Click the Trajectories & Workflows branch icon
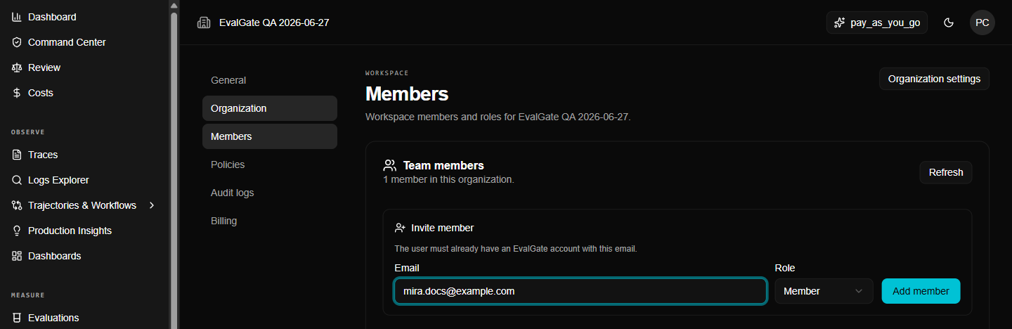1012x329 pixels. [x=17, y=205]
